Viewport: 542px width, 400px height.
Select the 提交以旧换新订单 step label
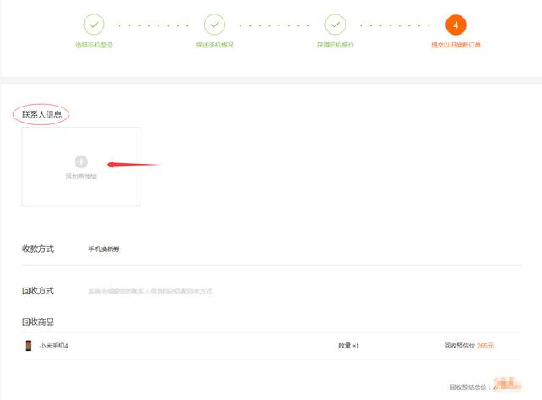tap(456, 45)
